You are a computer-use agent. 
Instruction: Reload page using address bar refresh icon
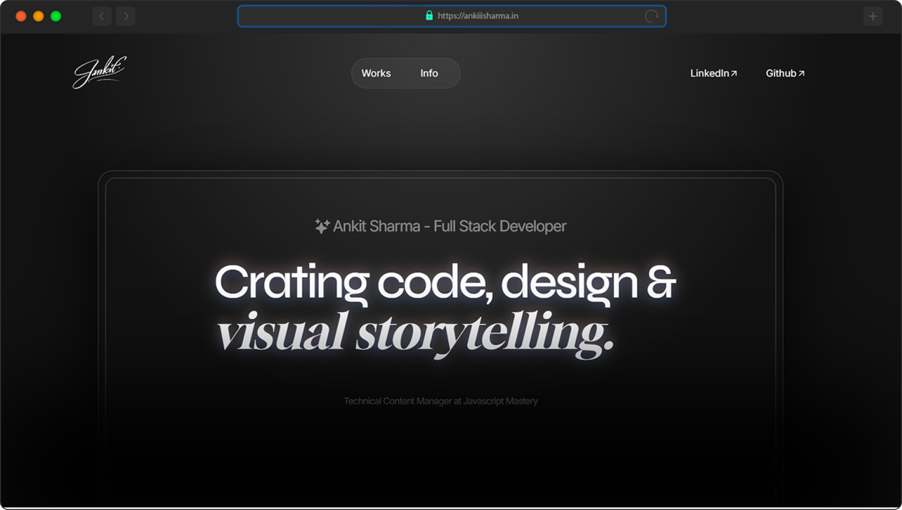coord(651,16)
